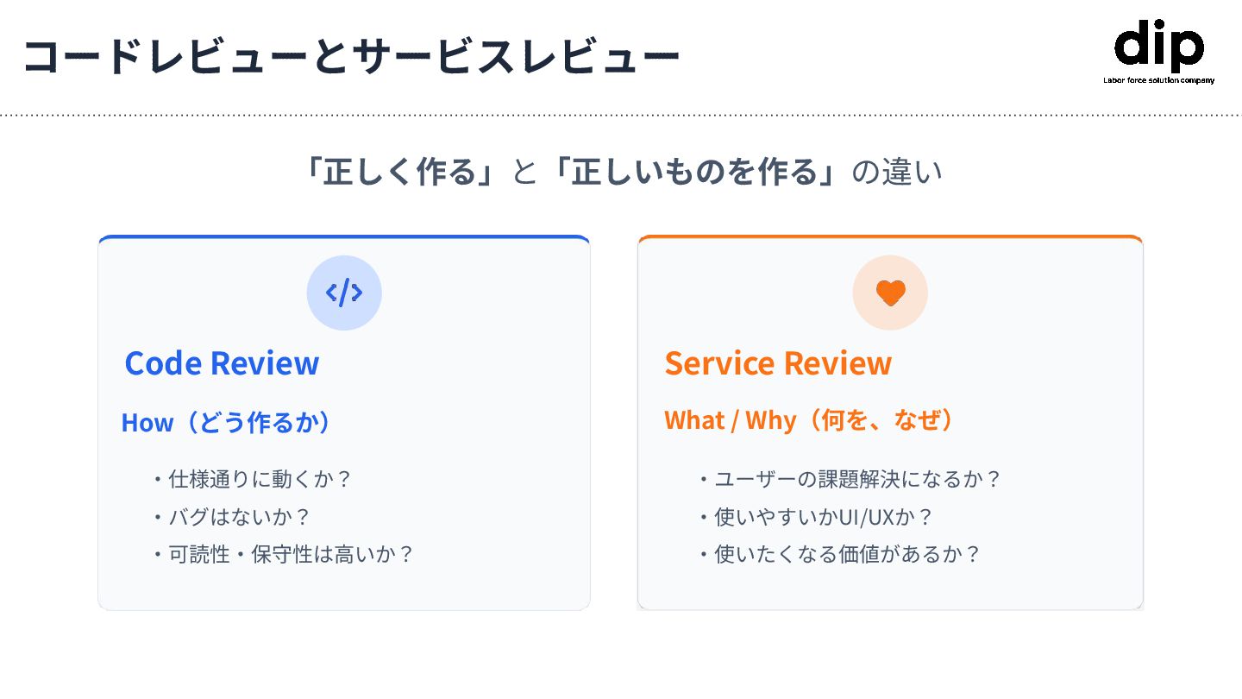Screen dimensions: 1242x699
Task: Select the Service Review heading
Action: point(778,362)
